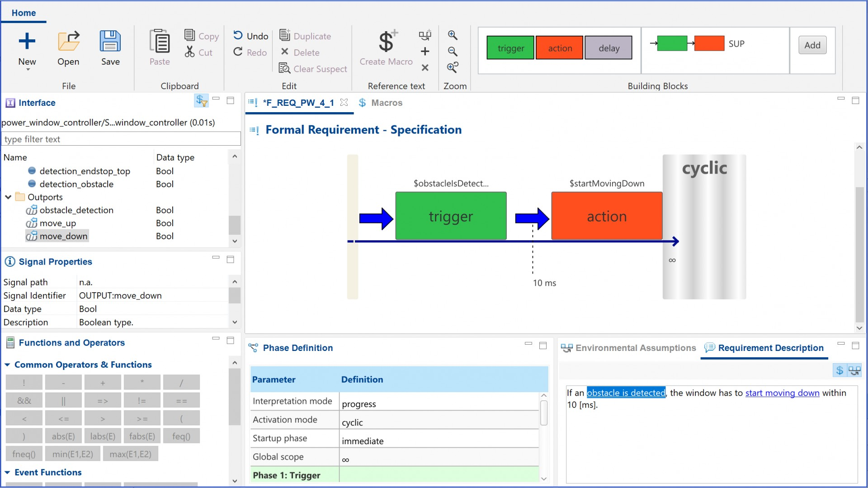
Task: Click the New file icon
Action: (27, 41)
